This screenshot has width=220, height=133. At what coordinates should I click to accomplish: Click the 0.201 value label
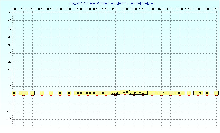143,93
